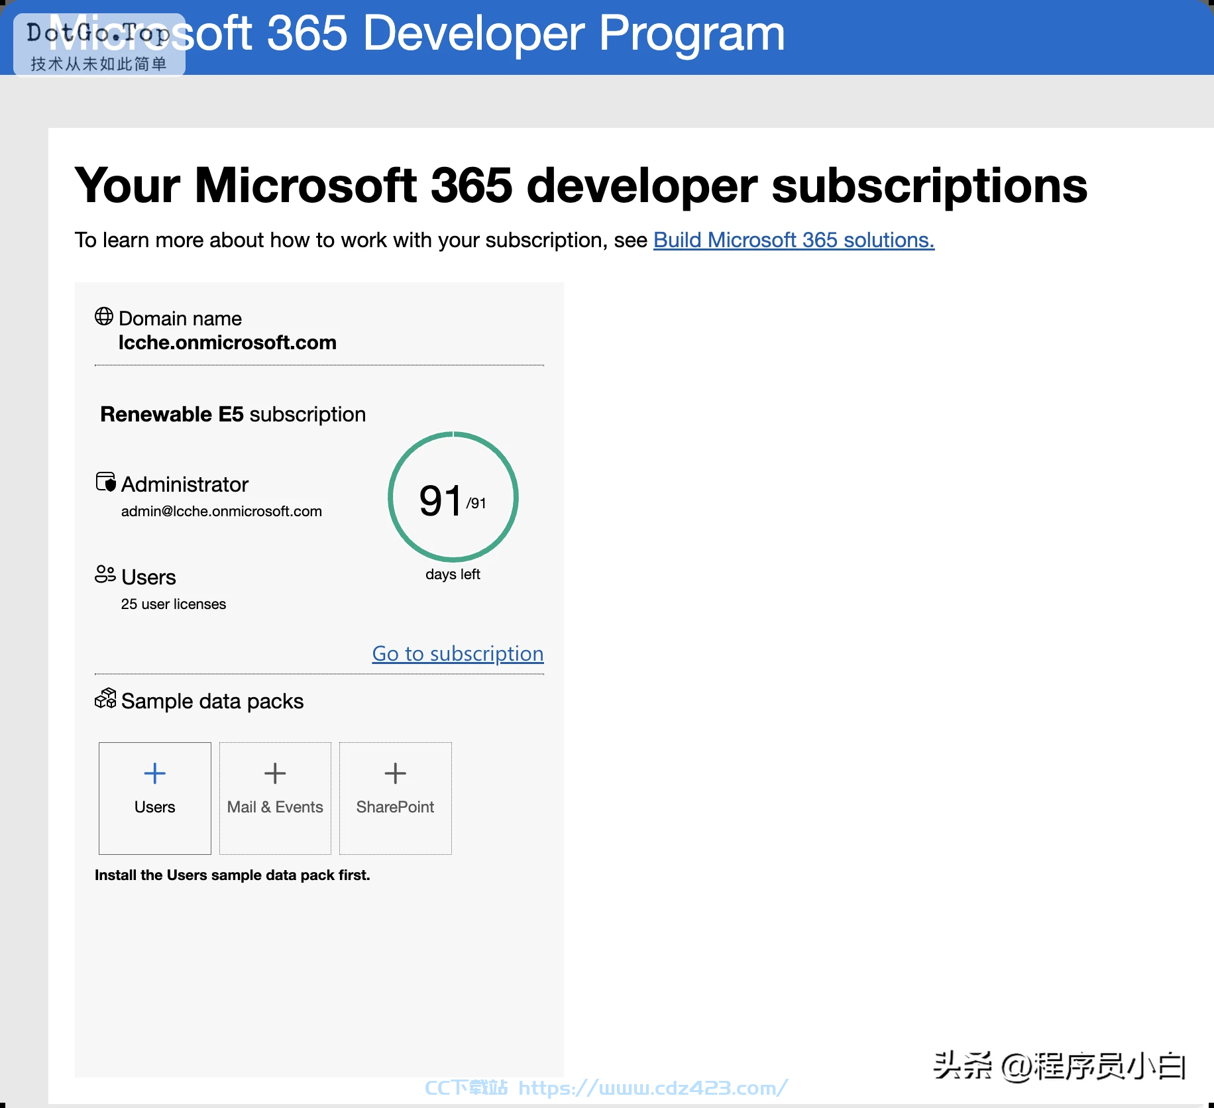Click the Your Microsoft 365 developer subscriptions heading
1214x1108 pixels.
click(581, 185)
